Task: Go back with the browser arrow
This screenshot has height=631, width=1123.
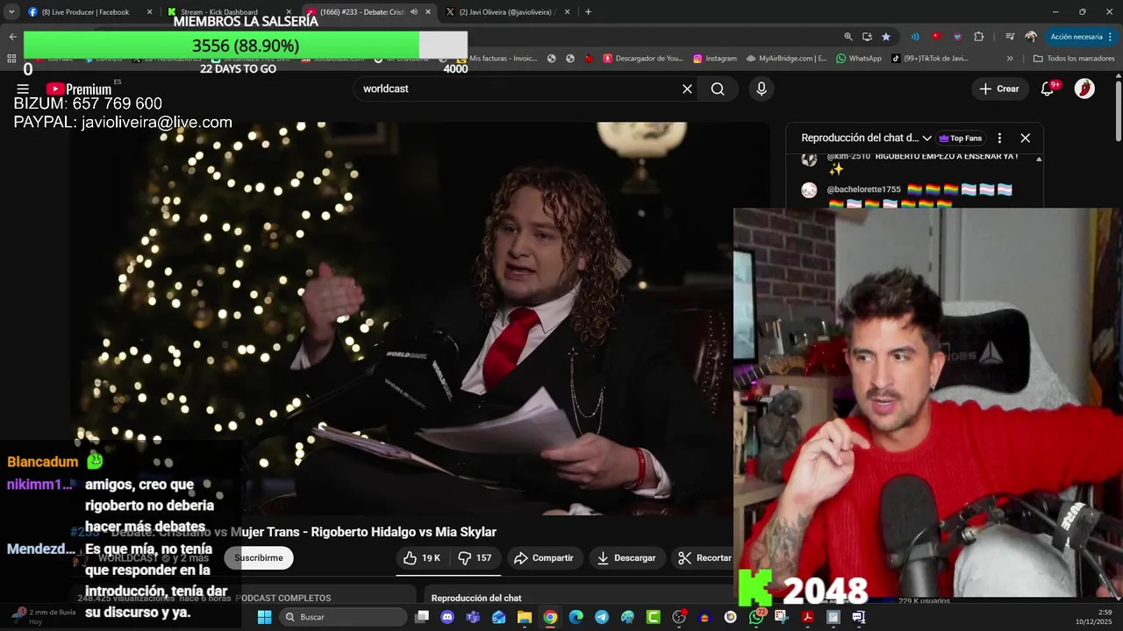Action: point(12,37)
